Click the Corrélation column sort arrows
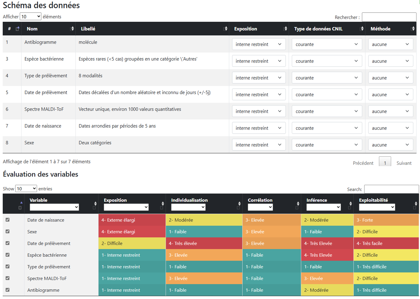Viewport: 420px width, 299px height. tap(298, 203)
